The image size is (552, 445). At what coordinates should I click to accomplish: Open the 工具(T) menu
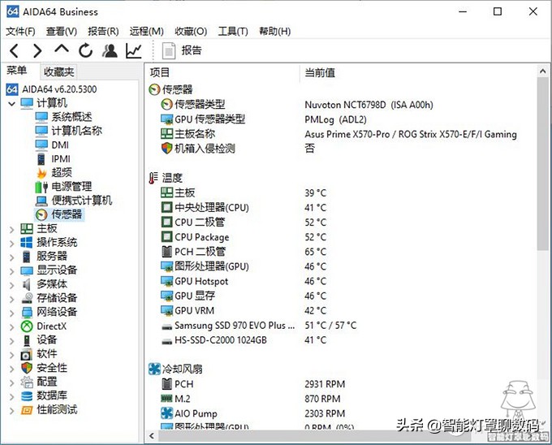232,31
